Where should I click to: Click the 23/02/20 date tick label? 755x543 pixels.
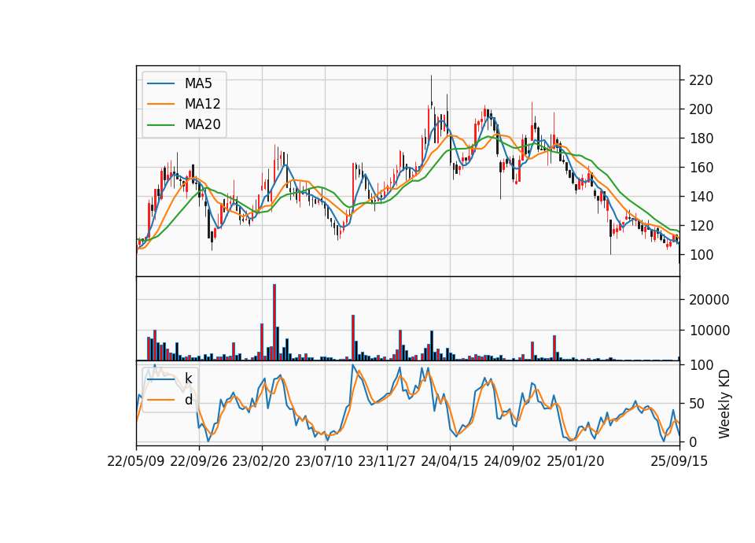tap(261, 461)
